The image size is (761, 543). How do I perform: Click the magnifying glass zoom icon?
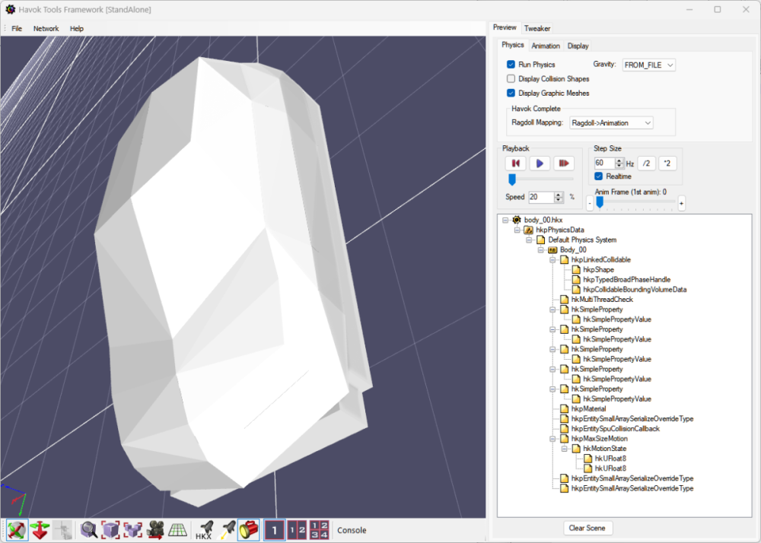pos(89,529)
